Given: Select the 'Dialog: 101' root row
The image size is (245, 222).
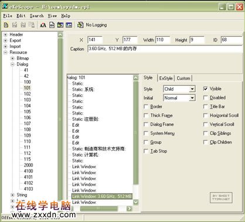Looking at the screenshot, I should (x=76, y=78).
